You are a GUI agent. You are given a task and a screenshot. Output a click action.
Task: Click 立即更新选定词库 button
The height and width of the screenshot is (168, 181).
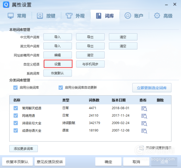pyautogui.click(x=152, y=88)
